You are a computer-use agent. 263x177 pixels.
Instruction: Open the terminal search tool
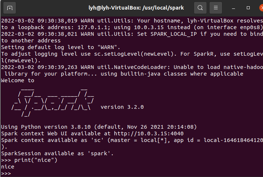pyautogui.click(x=200, y=8)
